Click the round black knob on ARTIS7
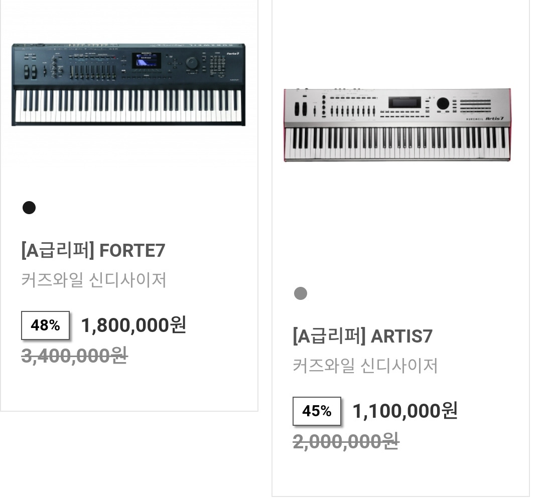542x501 pixels. pyautogui.click(x=443, y=103)
